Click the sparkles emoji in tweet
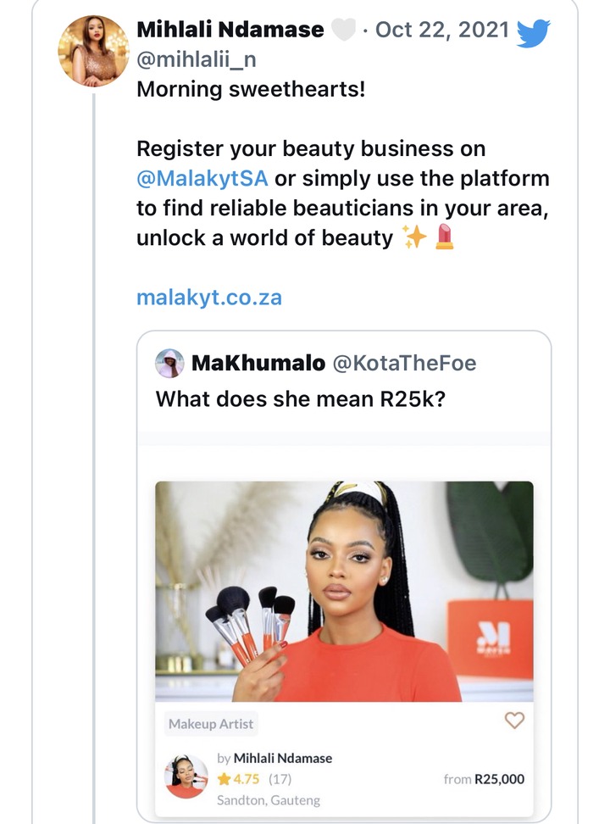This screenshot has height=824, width=610. point(414,237)
